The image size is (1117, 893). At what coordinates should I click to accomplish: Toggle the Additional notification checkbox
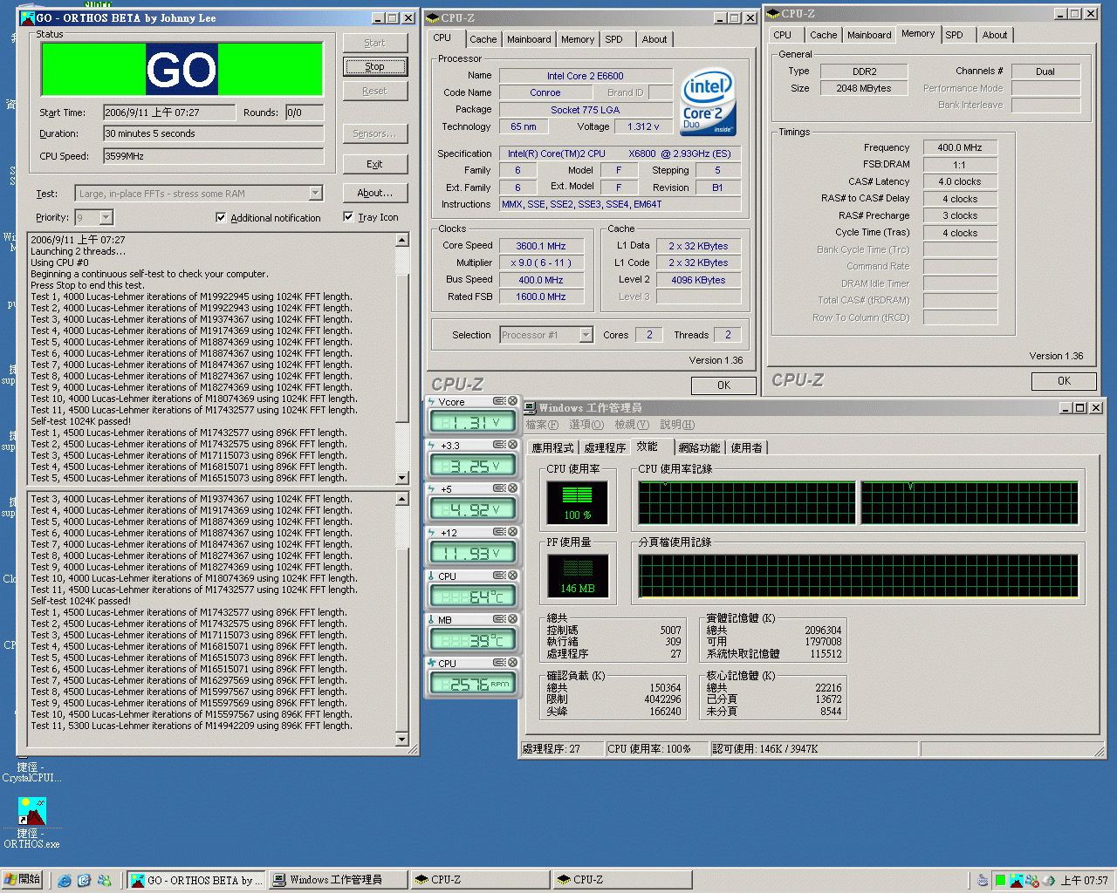[221, 217]
